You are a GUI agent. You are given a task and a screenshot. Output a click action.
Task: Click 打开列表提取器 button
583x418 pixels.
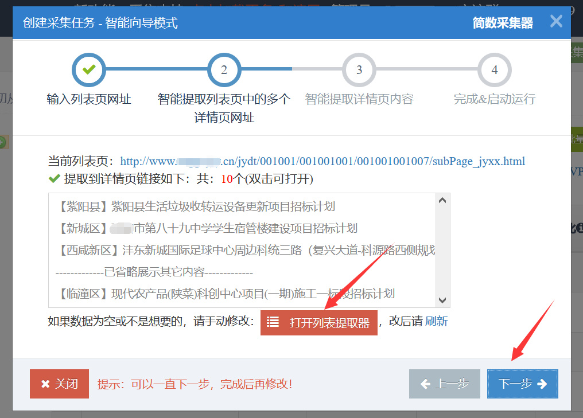319,322
